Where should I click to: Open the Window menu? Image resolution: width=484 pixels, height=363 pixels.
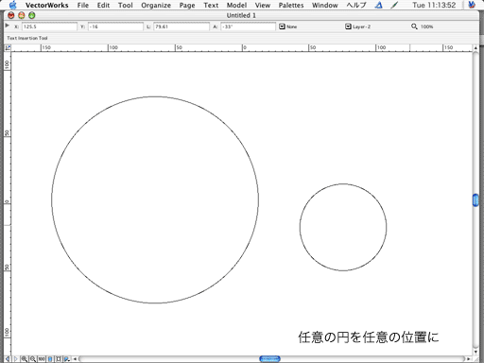pyautogui.click(x=325, y=6)
